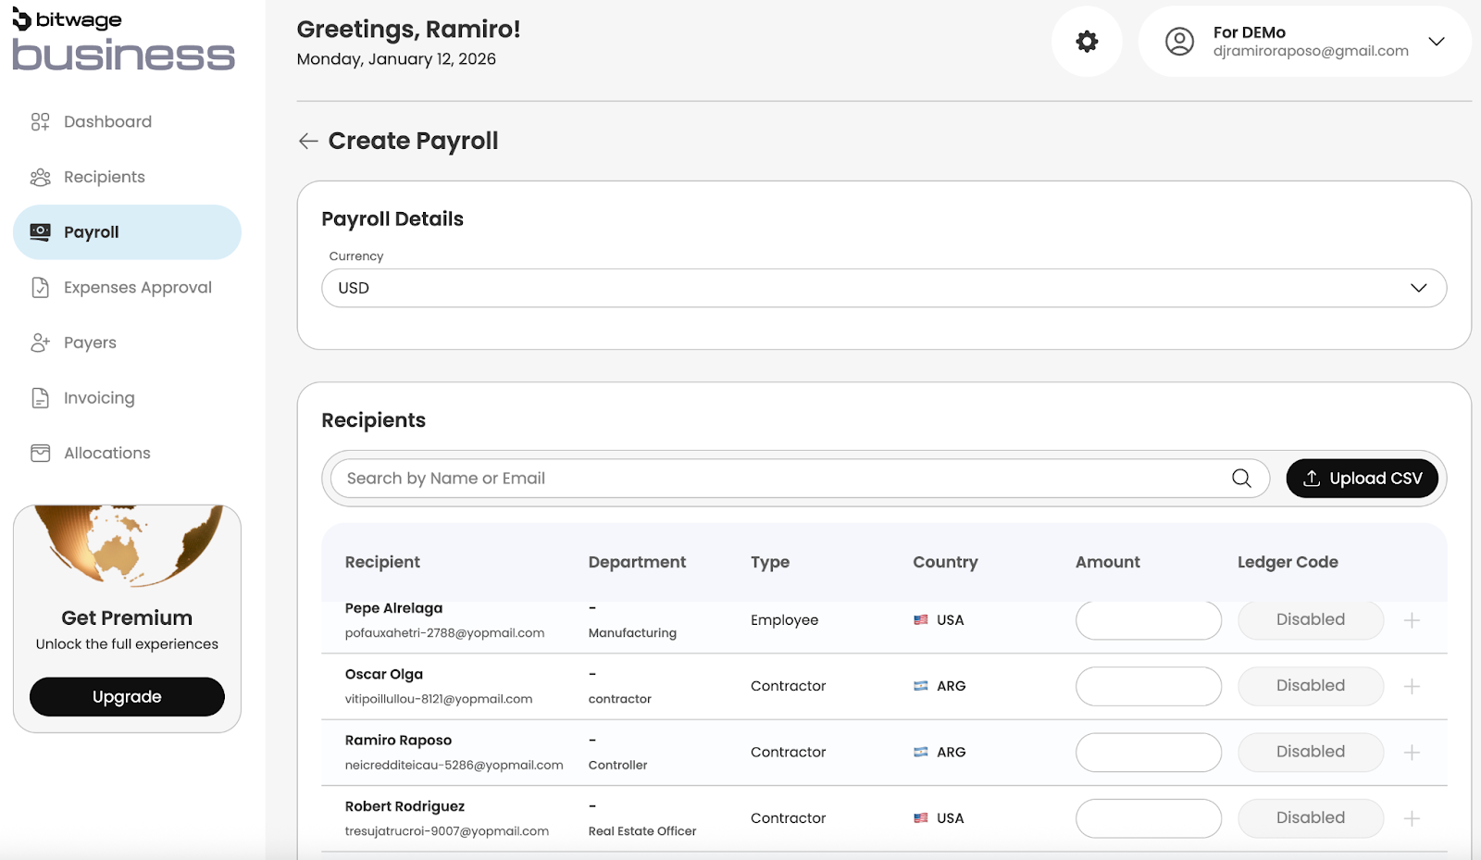Focus the Search by Name or Email field
The width and height of the screenshot is (1481, 860).
coord(778,479)
